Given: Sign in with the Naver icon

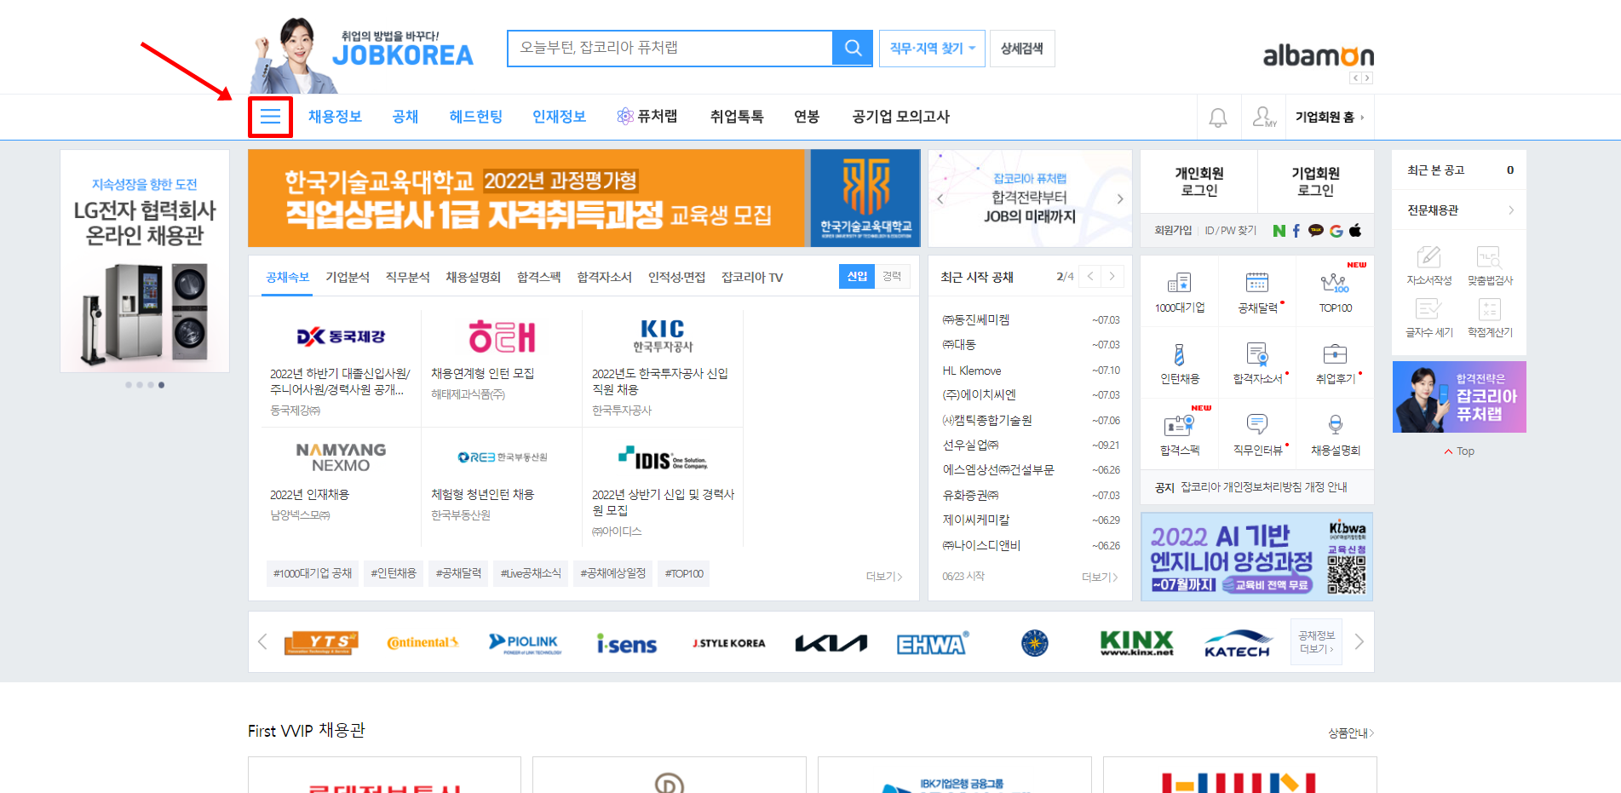Looking at the screenshot, I should coord(1279,231).
